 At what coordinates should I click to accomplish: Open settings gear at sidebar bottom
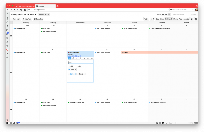point(7,120)
